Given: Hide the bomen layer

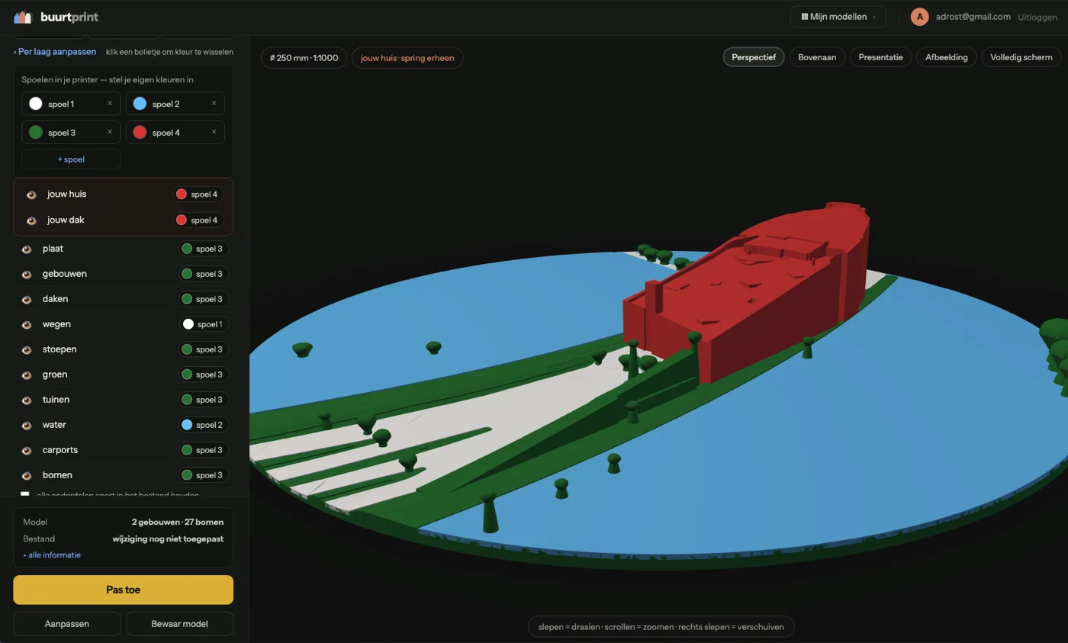Looking at the screenshot, I should (27, 475).
